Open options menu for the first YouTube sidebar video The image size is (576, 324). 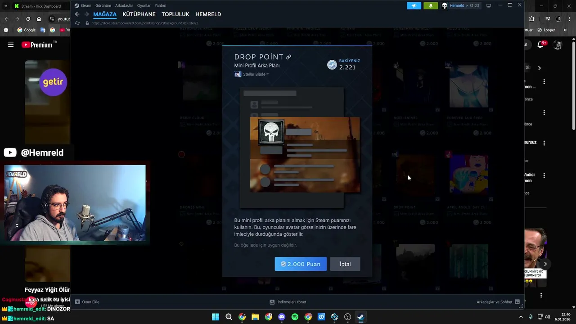(544, 82)
